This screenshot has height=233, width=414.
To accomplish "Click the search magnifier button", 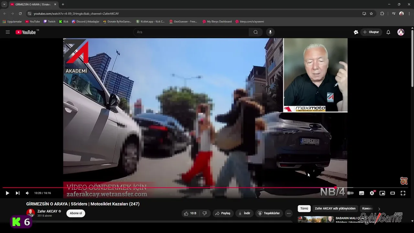I will tap(256, 32).
